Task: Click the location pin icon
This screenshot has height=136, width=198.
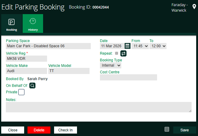Action: point(194,7)
